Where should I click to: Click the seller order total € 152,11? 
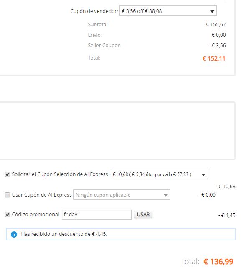pyautogui.click(x=214, y=58)
